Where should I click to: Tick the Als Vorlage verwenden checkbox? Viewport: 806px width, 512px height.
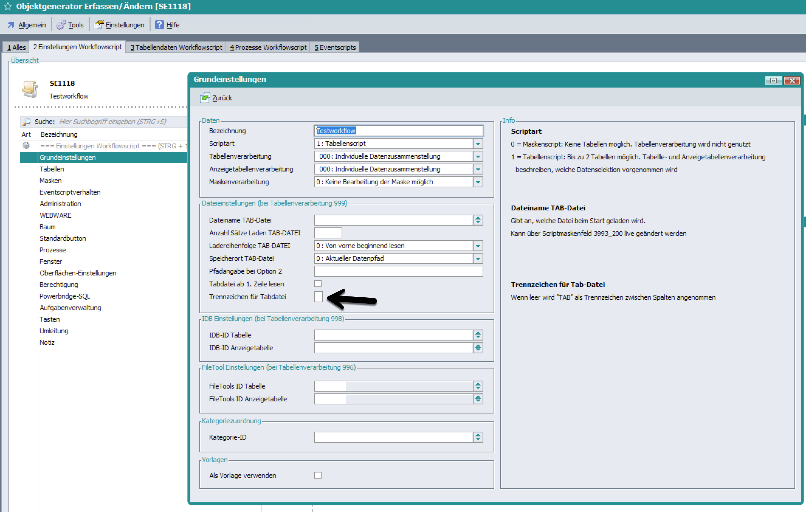click(x=318, y=475)
